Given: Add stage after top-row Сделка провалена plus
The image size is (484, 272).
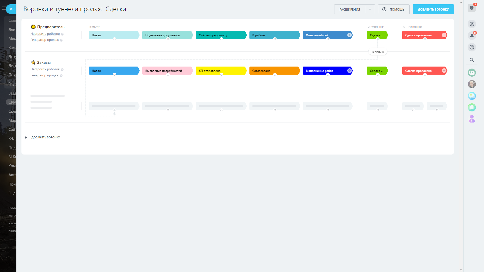Looking at the screenshot, I should click(444, 35).
